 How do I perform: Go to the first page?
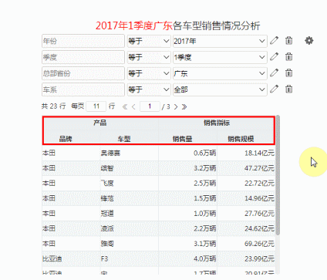pyautogui.click(x=125, y=106)
